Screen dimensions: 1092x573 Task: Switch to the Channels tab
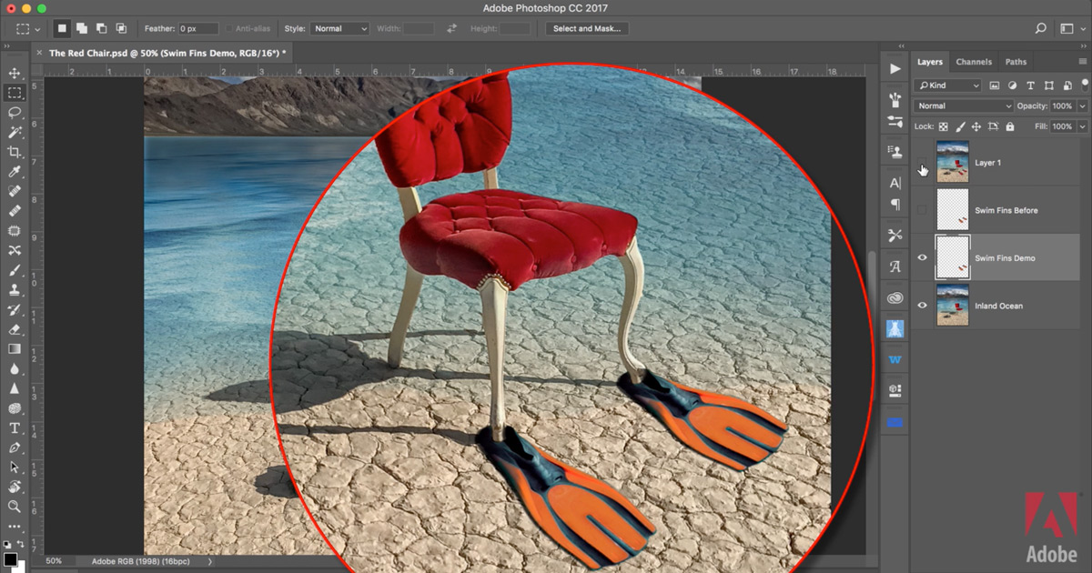point(974,62)
